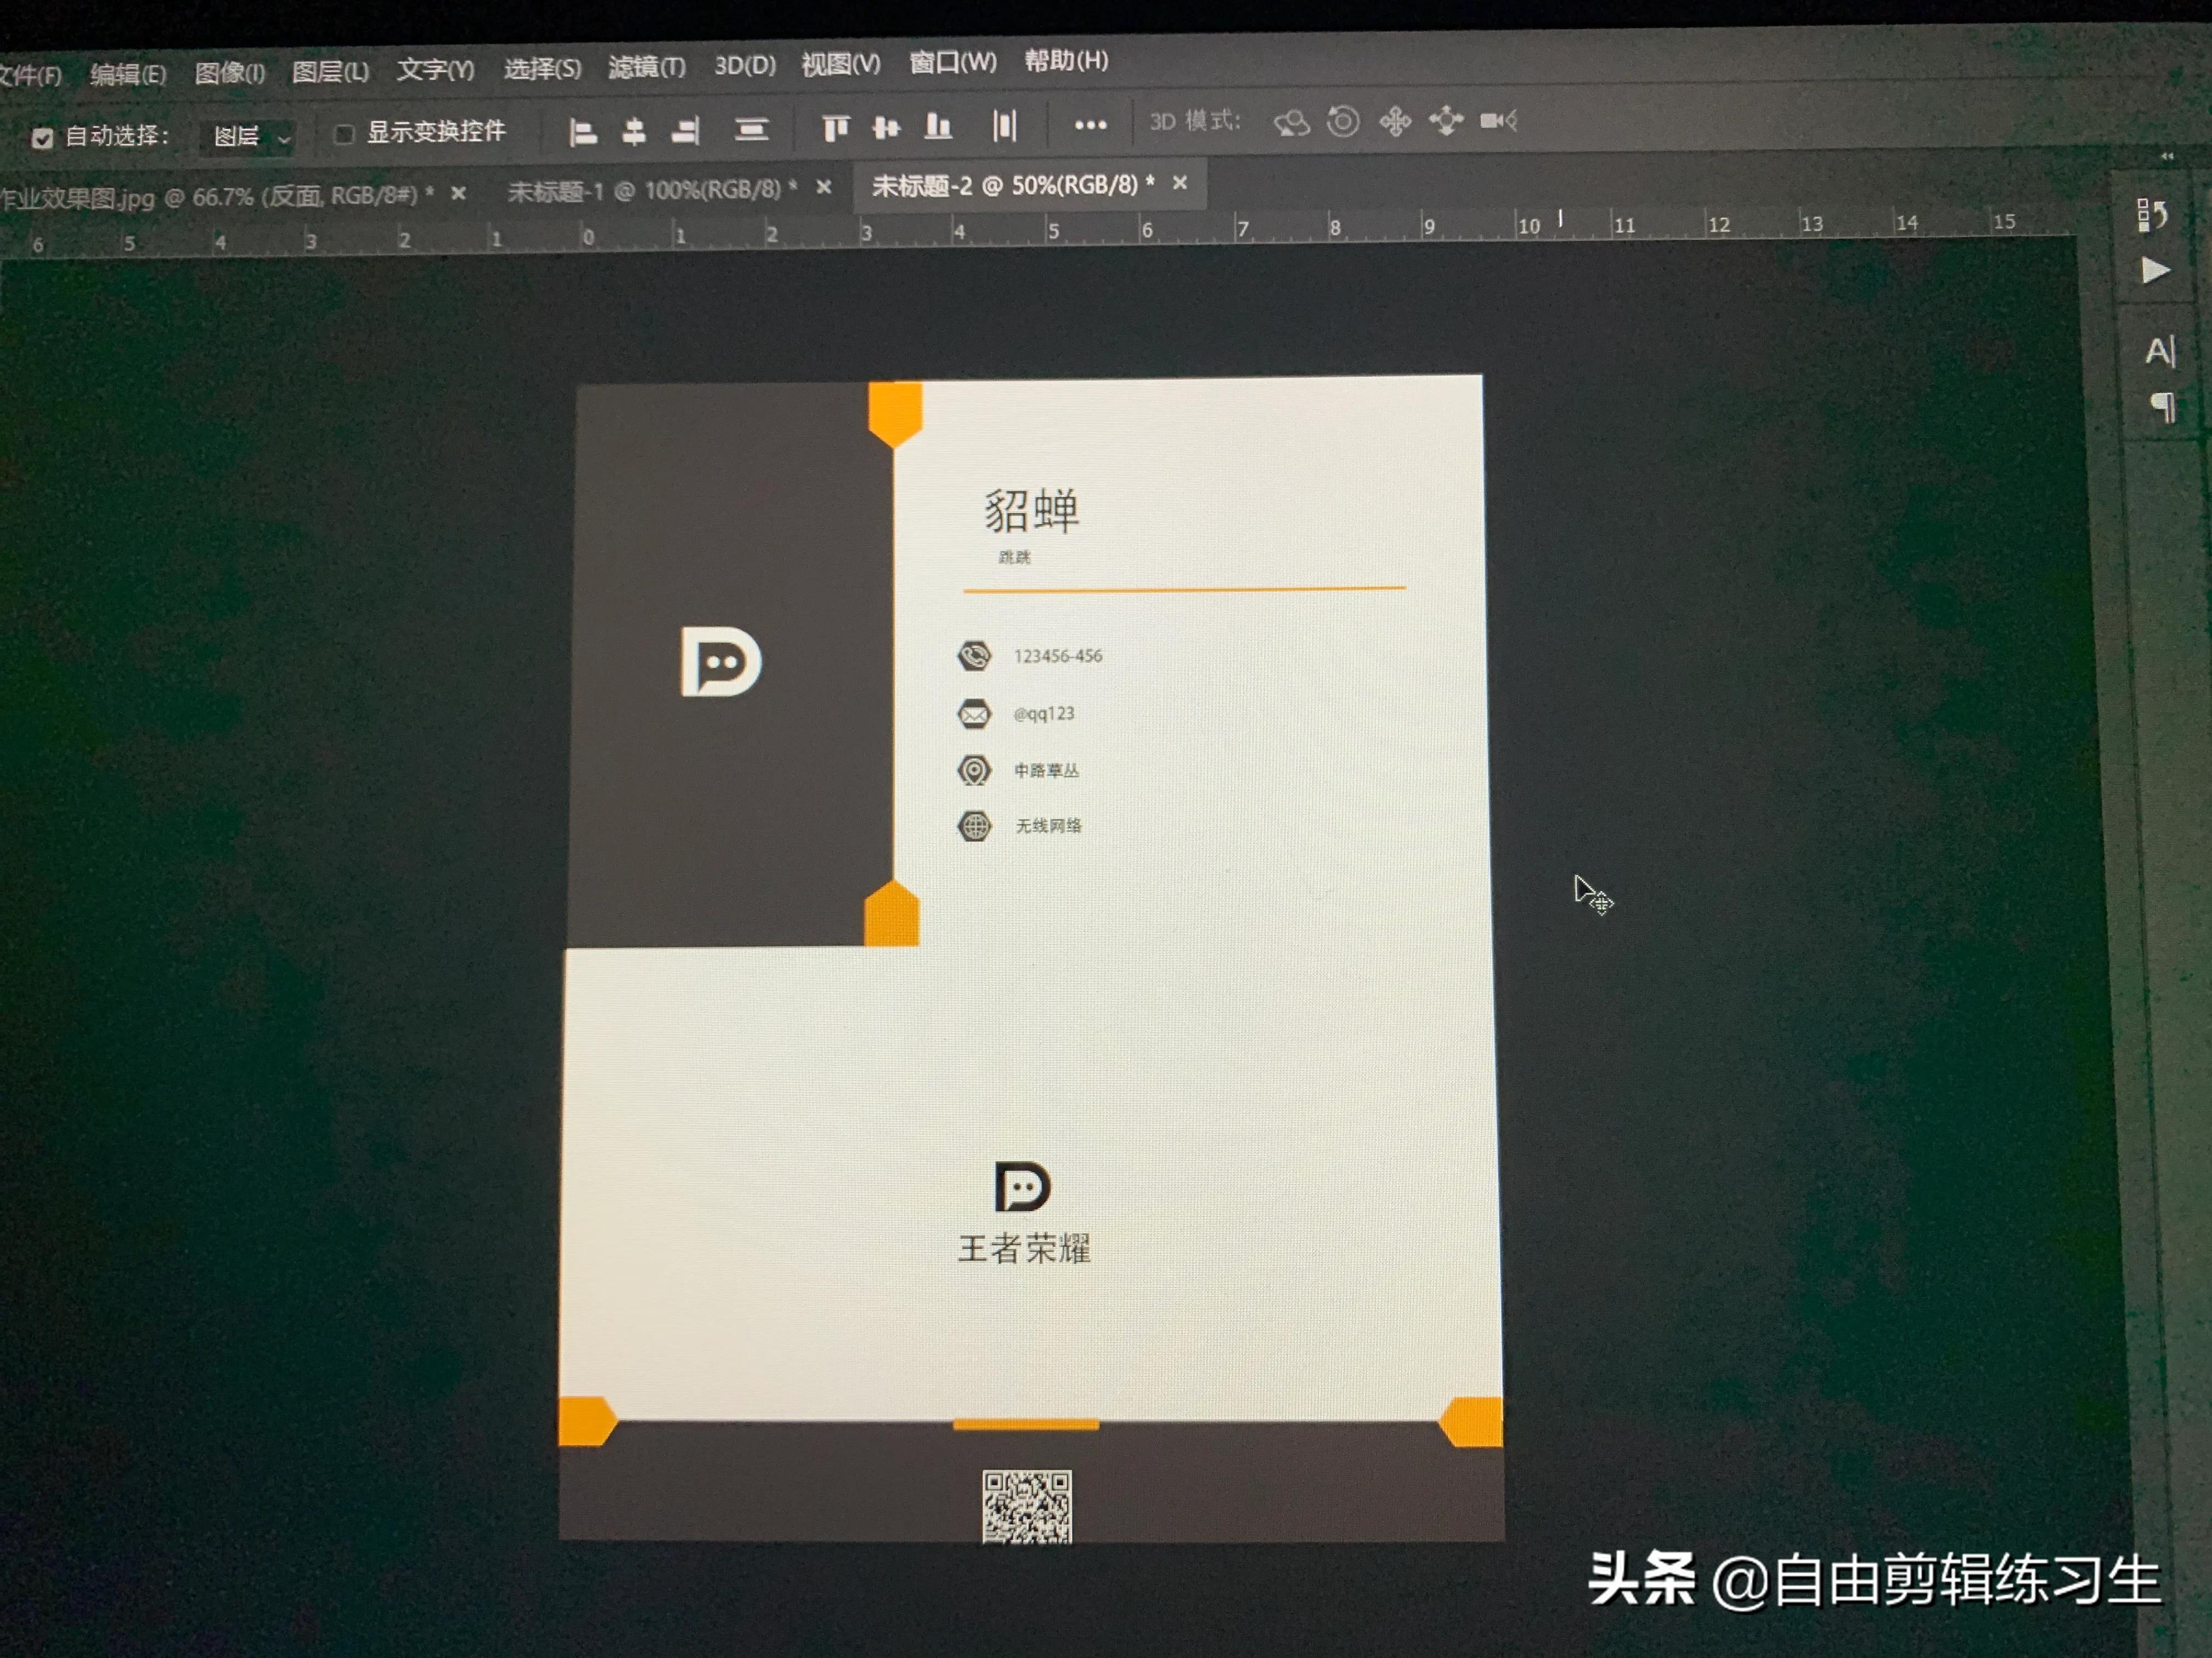
Task: Open the more alignment options via ellipsis
Action: coord(1090,125)
